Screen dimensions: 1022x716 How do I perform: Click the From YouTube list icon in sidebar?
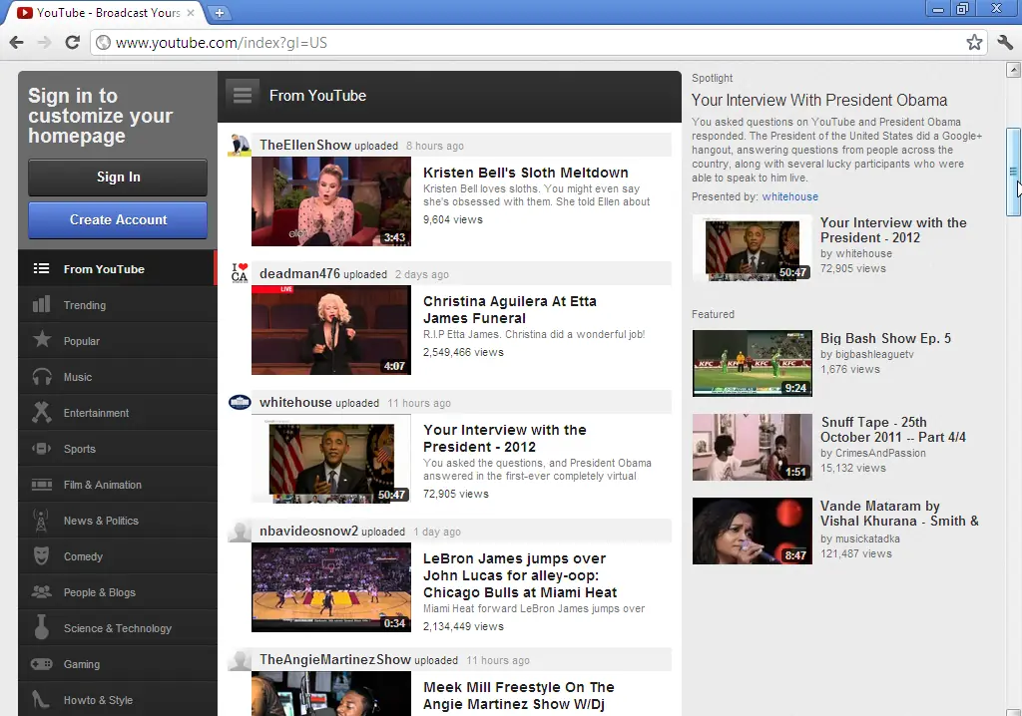(x=41, y=268)
